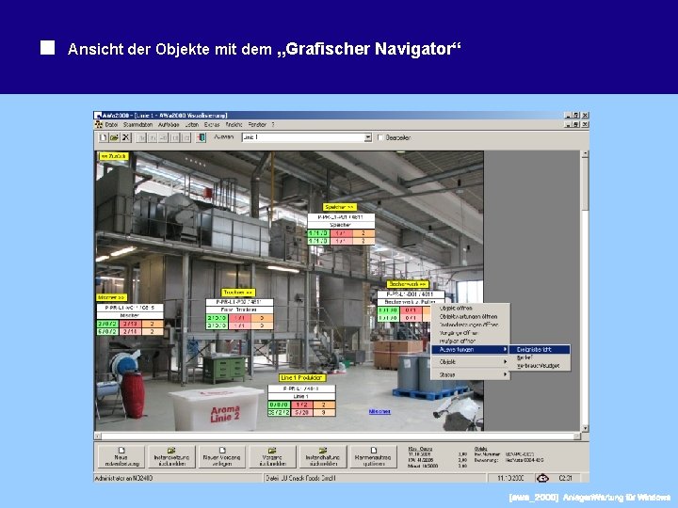Choose Vorgänge öffnen from context menu

click(x=471, y=333)
